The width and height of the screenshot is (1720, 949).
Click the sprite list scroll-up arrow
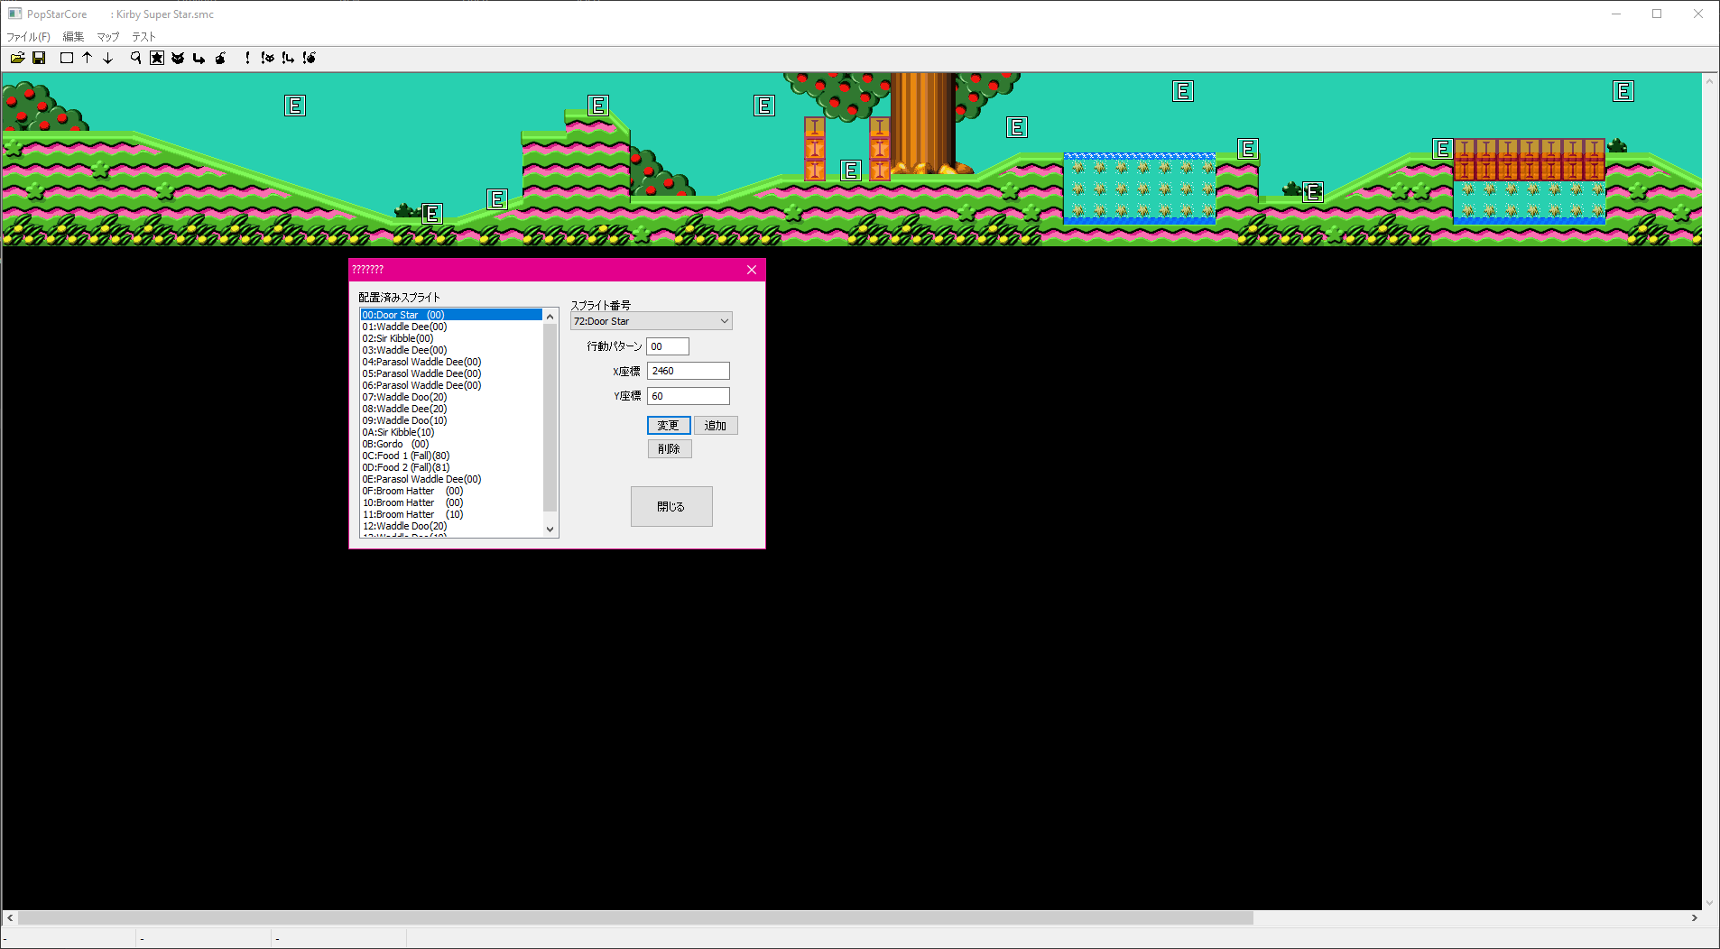(x=550, y=317)
